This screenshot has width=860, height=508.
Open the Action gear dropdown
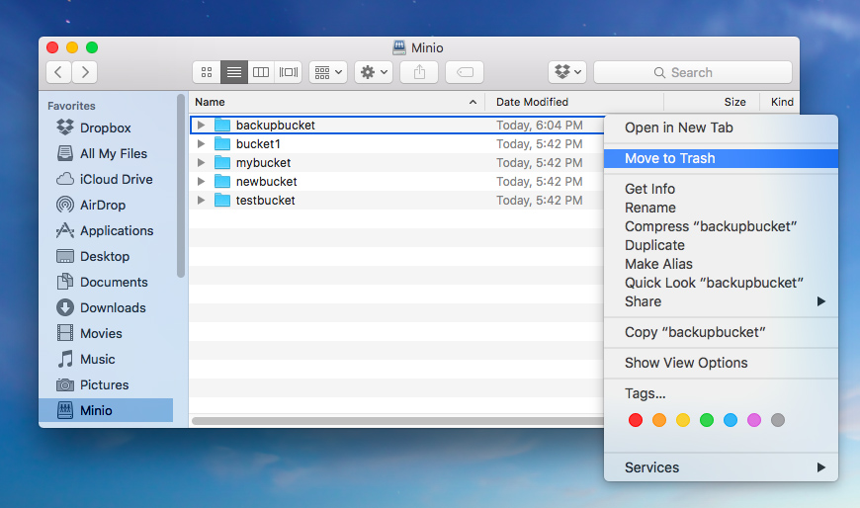[374, 72]
